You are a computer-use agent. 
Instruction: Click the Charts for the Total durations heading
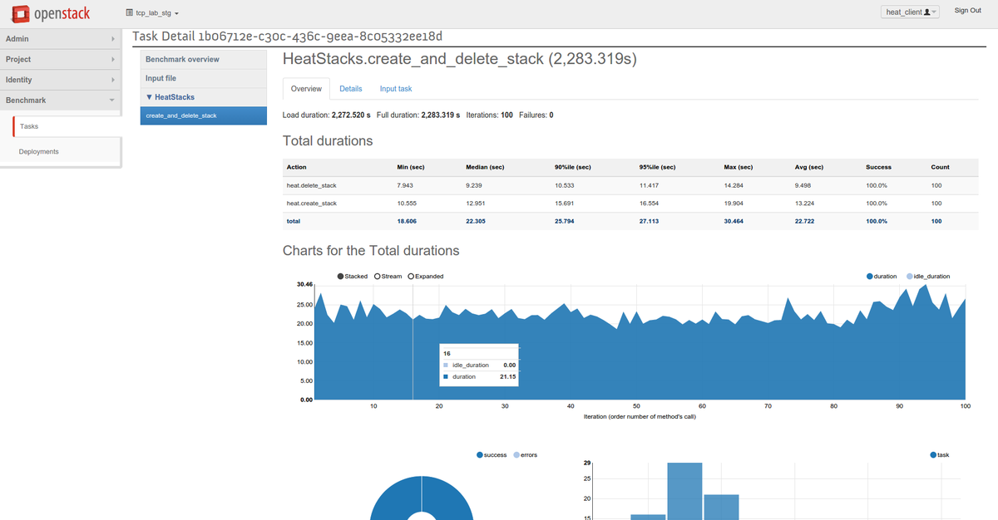click(x=371, y=250)
